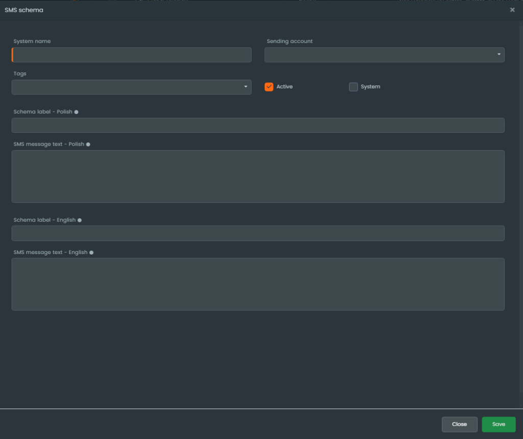Select the SMS message text - Polish textarea
Viewport: 523px width, 439px height.
tap(258, 176)
